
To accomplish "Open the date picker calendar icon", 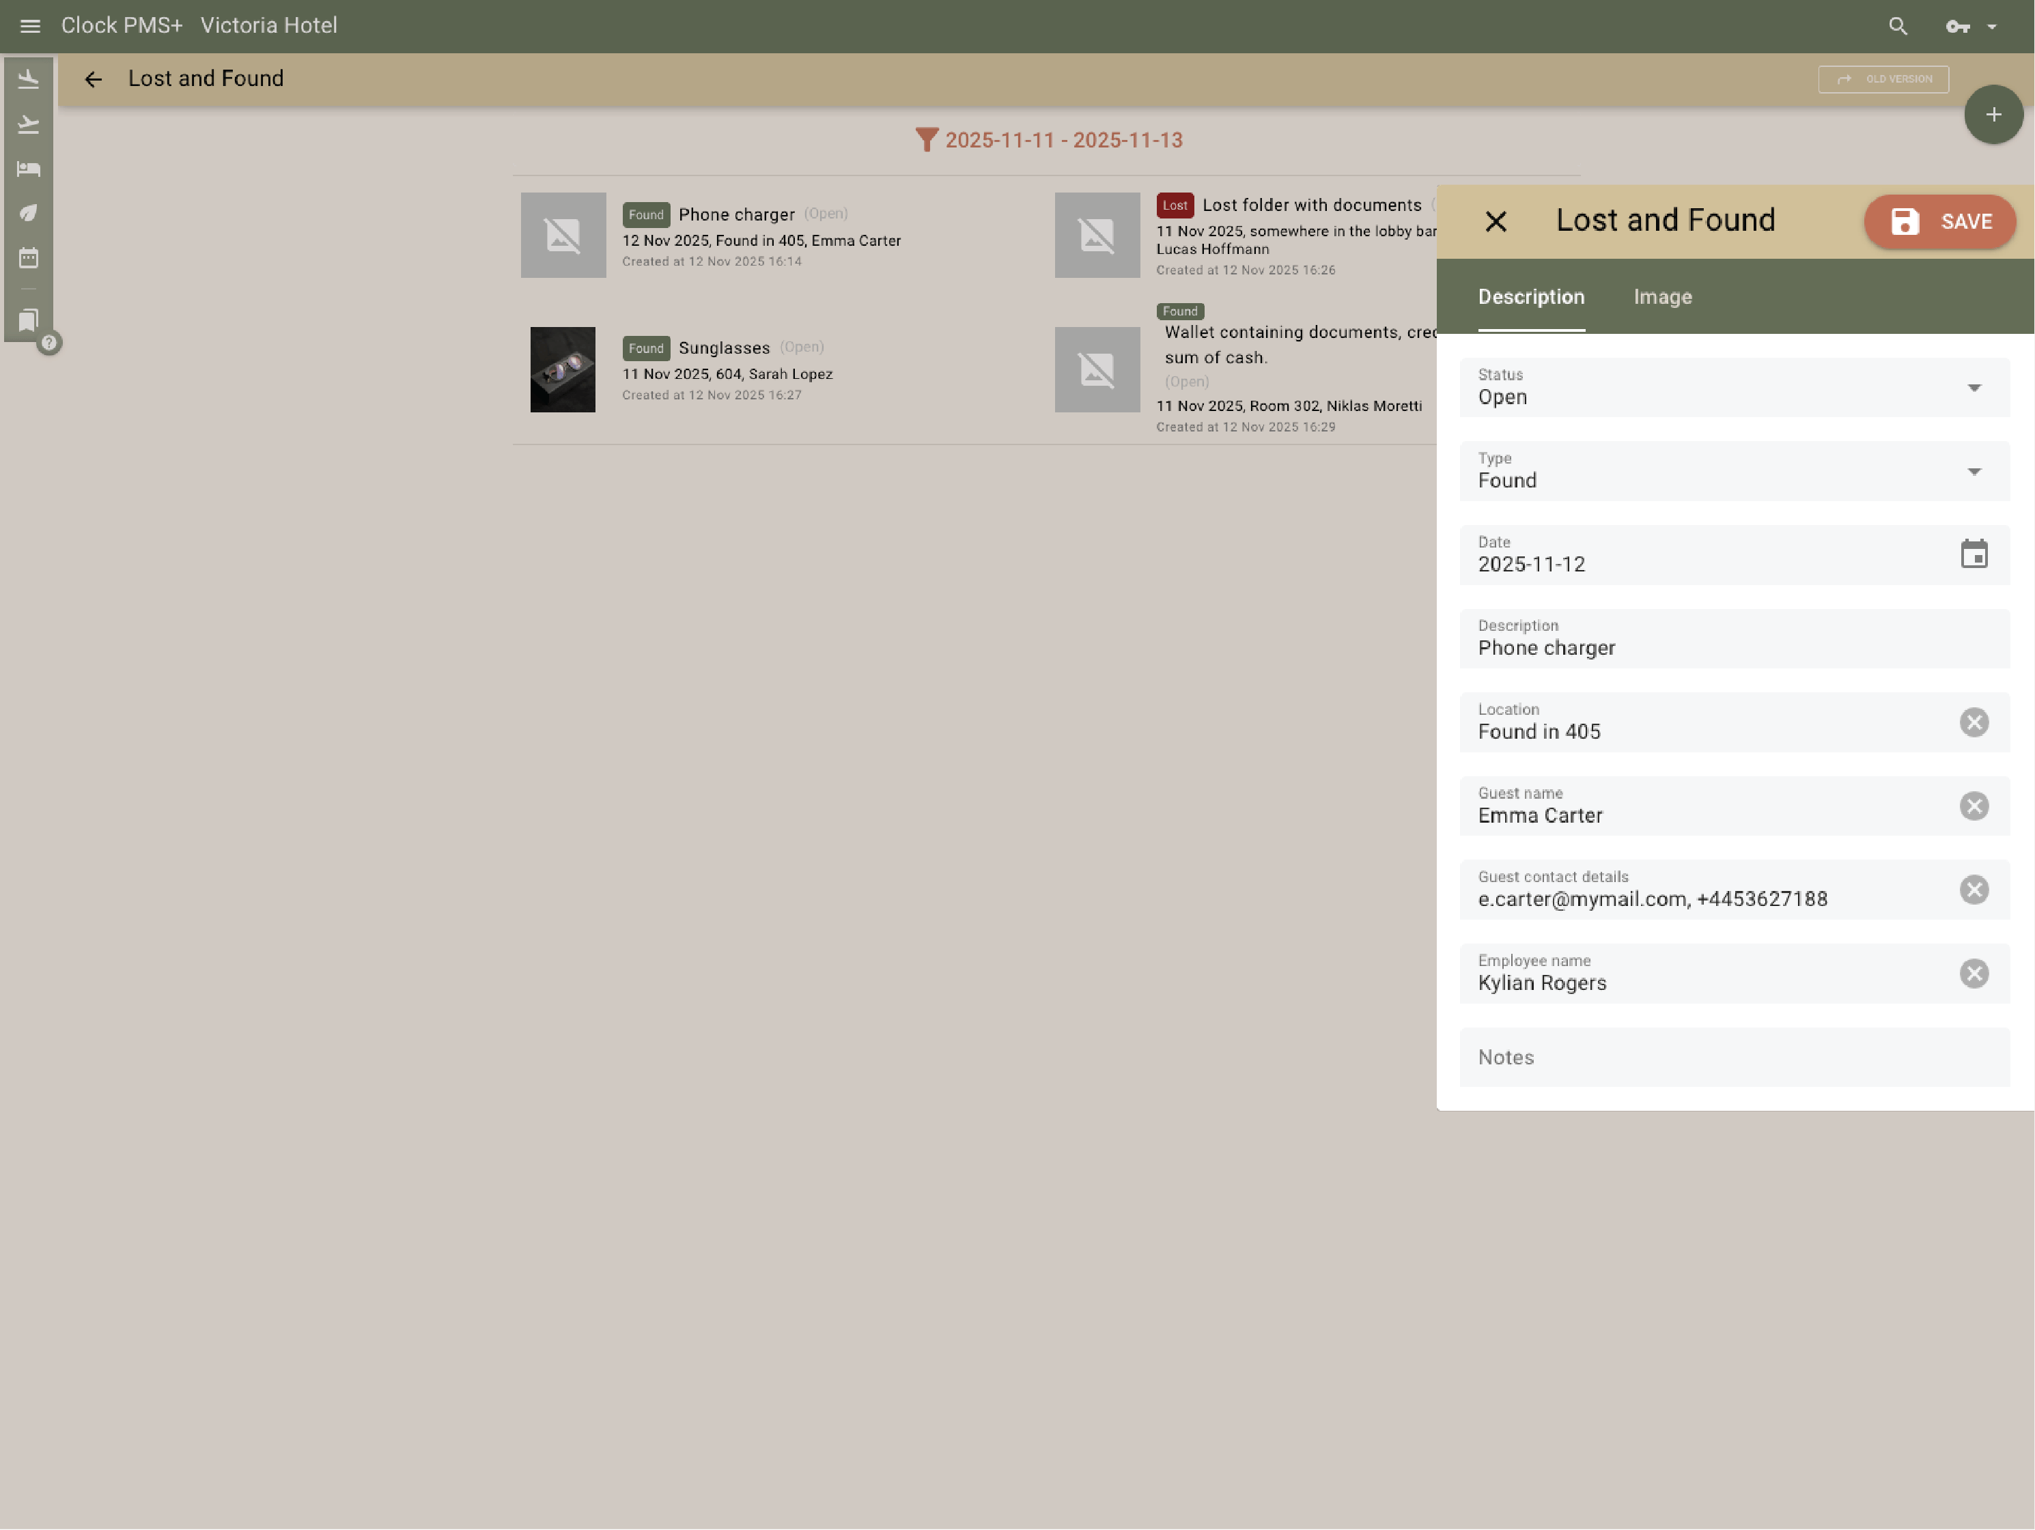I will 1974,555.
